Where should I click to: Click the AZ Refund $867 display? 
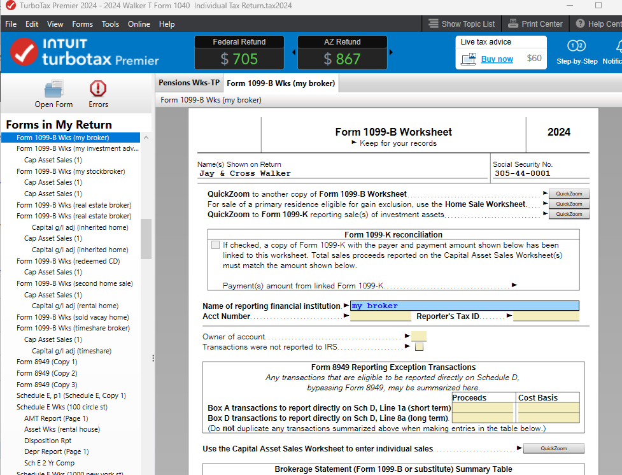(343, 52)
